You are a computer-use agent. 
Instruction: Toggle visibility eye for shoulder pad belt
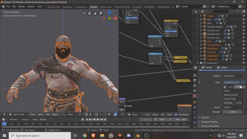[x=244, y=27]
